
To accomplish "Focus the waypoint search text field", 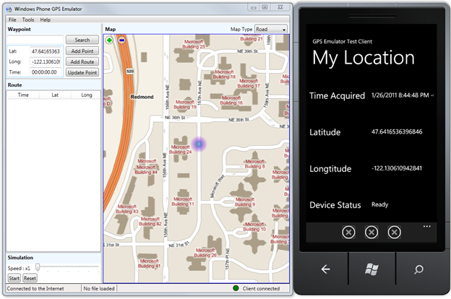I will click(35, 40).
